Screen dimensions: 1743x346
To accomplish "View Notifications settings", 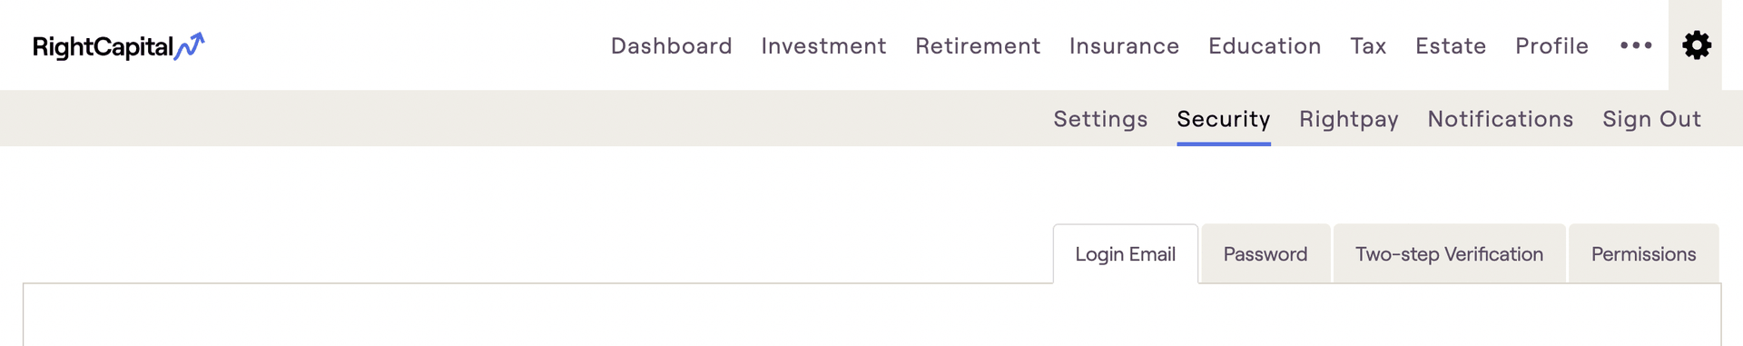I will 1500,119.
